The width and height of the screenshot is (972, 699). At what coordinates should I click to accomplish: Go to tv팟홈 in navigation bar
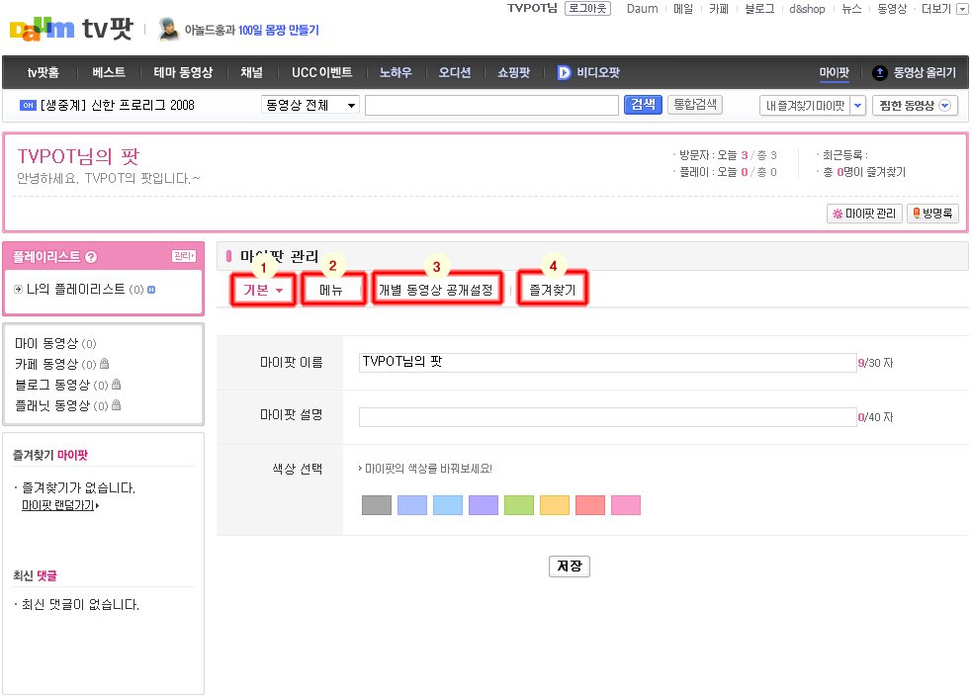pos(43,72)
